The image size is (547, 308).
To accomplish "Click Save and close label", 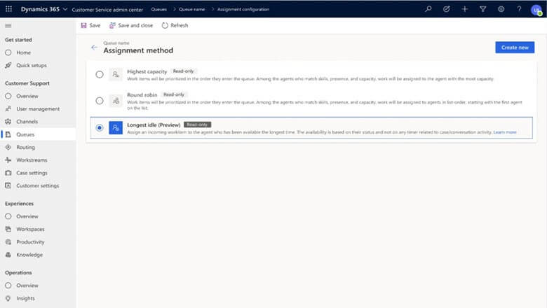I will click(135, 25).
